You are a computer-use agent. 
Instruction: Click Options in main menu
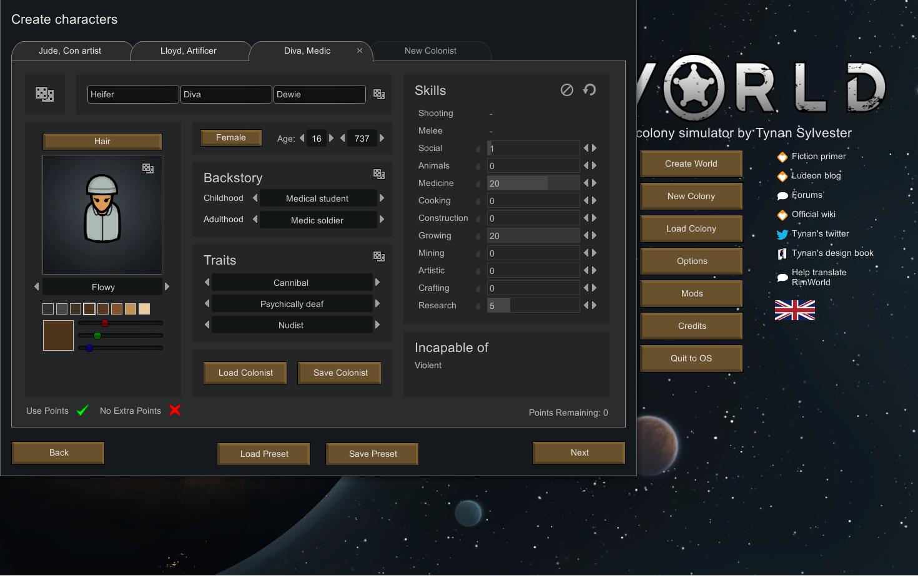[691, 261]
